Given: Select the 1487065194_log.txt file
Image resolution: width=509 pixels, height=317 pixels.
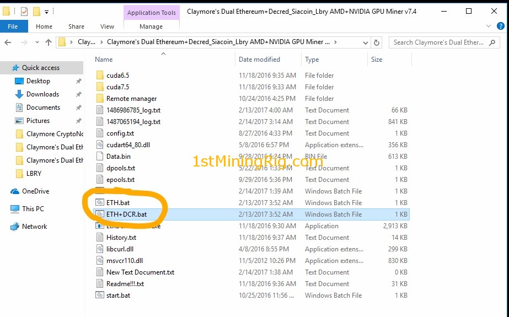Looking at the screenshot, I should tap(133, 122).
